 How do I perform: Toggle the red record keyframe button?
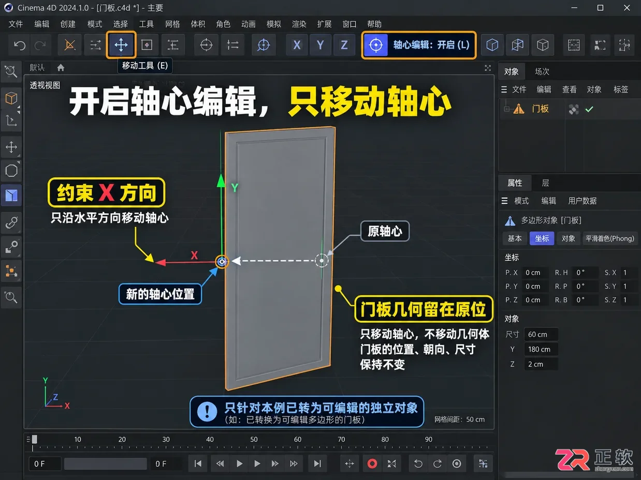372,464
